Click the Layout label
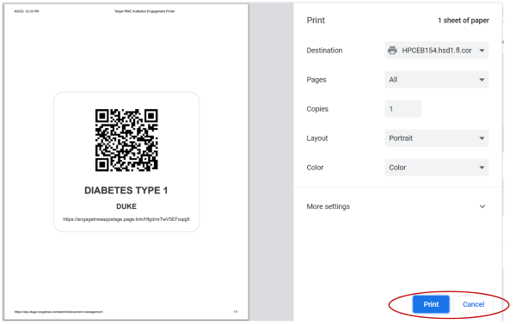 pos(316,138)
